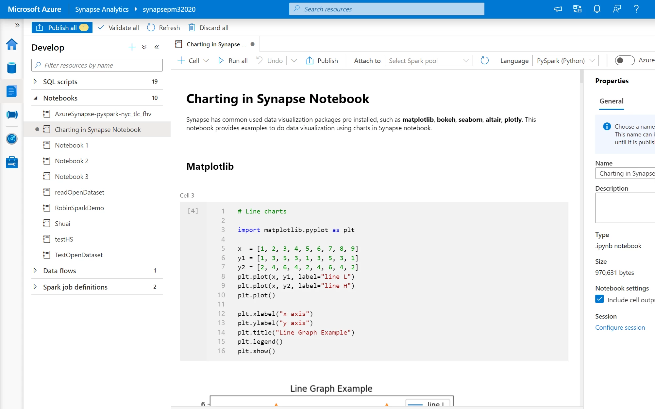Open the Monitor hub icon

click(11, 138)
